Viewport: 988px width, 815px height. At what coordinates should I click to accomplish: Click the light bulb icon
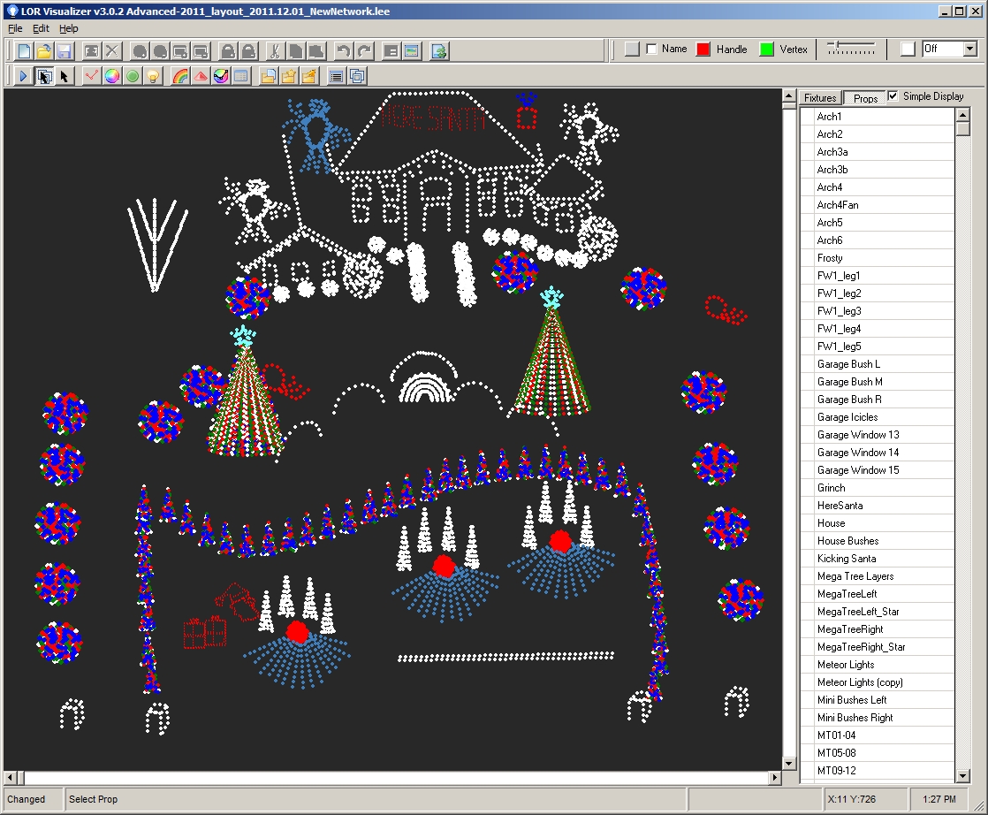152,76
